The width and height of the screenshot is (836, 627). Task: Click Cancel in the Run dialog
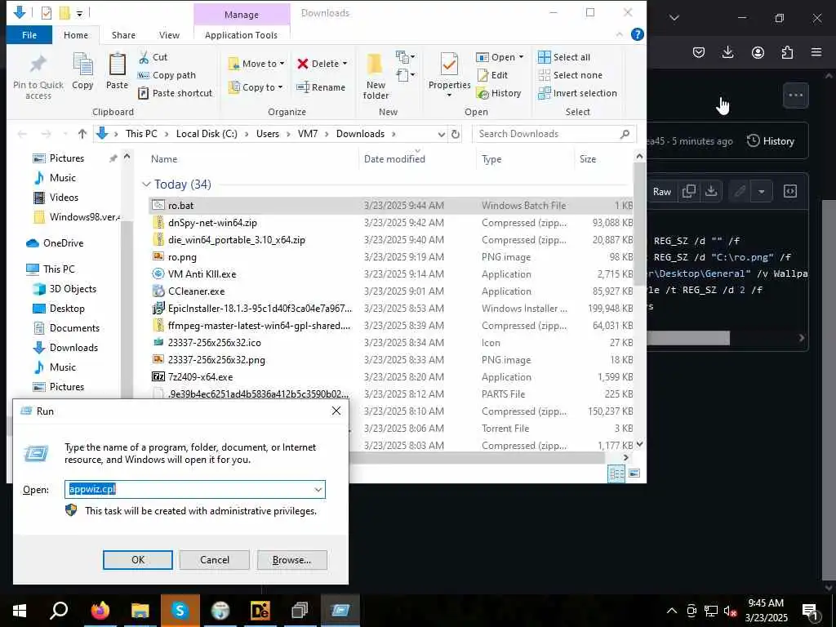pos(215,560)
